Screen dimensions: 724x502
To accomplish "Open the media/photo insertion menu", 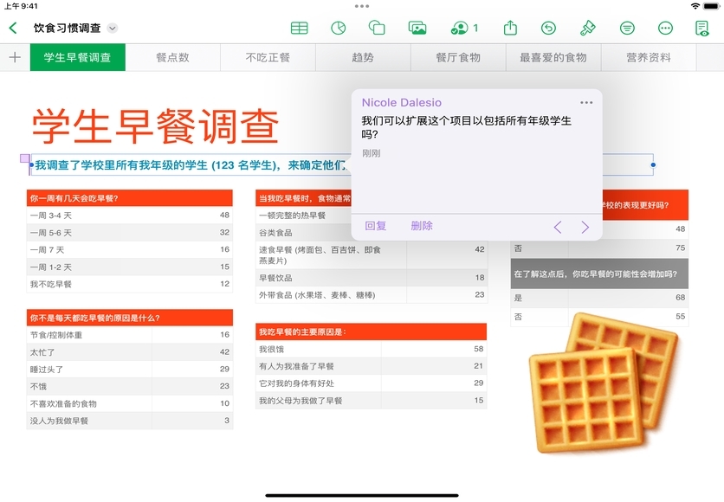I will click(417, 28).
